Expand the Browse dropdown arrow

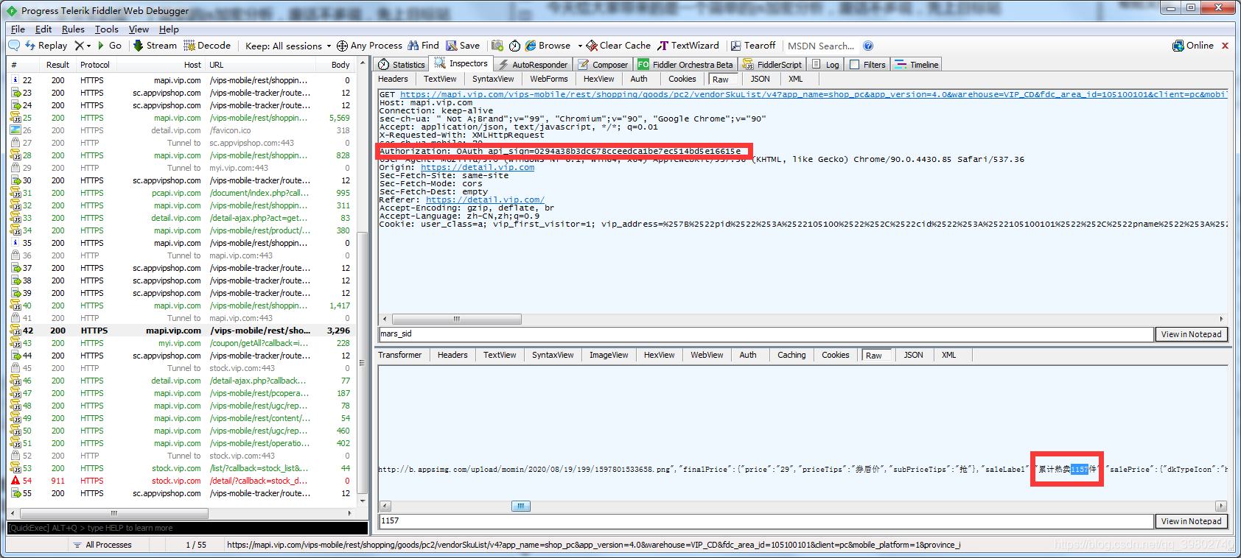click(580, 46)
